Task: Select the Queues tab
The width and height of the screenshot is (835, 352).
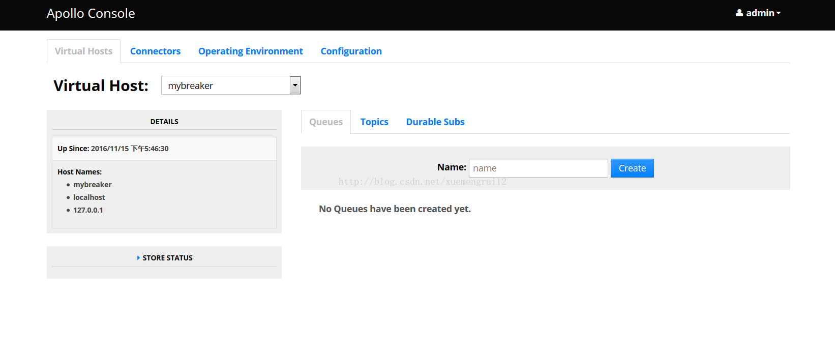Action: pyautogui.click(x=326, y=122)
